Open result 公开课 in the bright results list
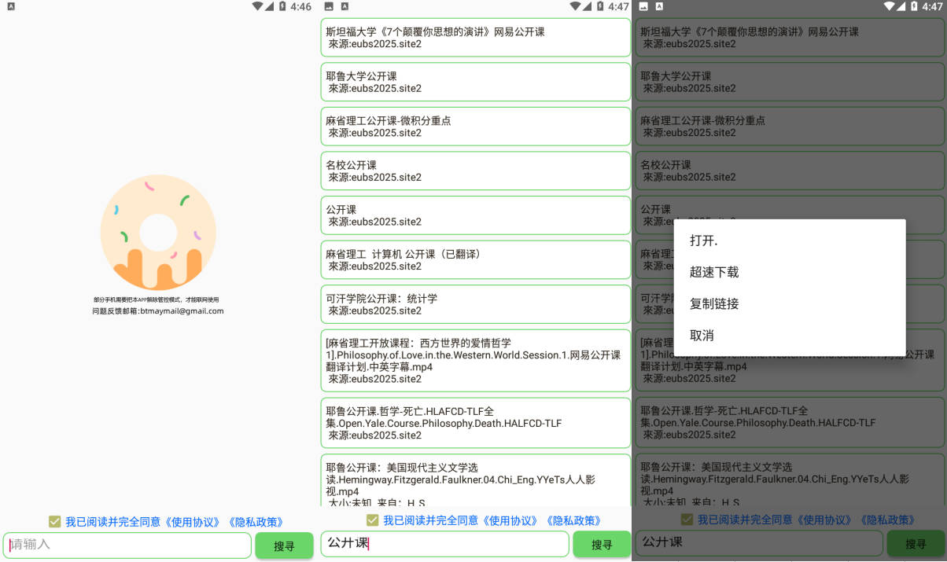The image size is (947, 562). [476, 215]
